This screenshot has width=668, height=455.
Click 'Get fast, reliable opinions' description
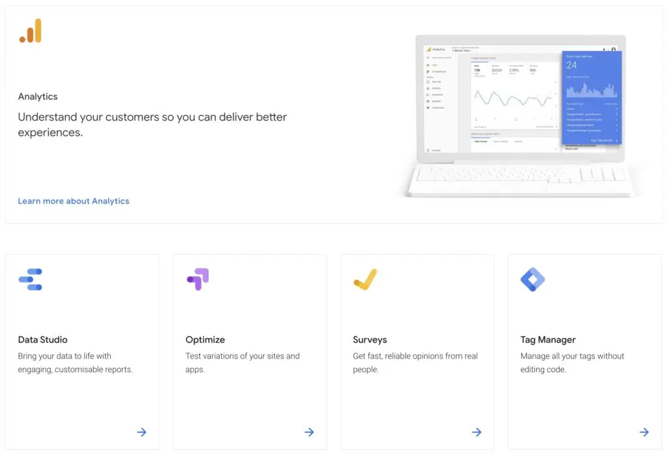[x=415, y=362]
